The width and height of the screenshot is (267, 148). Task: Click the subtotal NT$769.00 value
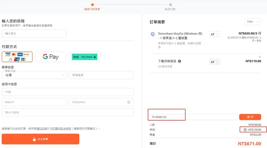pos(255,125)
